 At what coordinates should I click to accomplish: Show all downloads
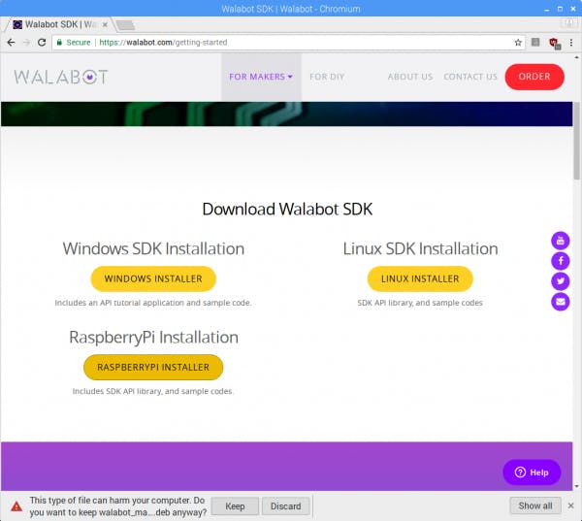pyautogui.click(x=535, y=505)
